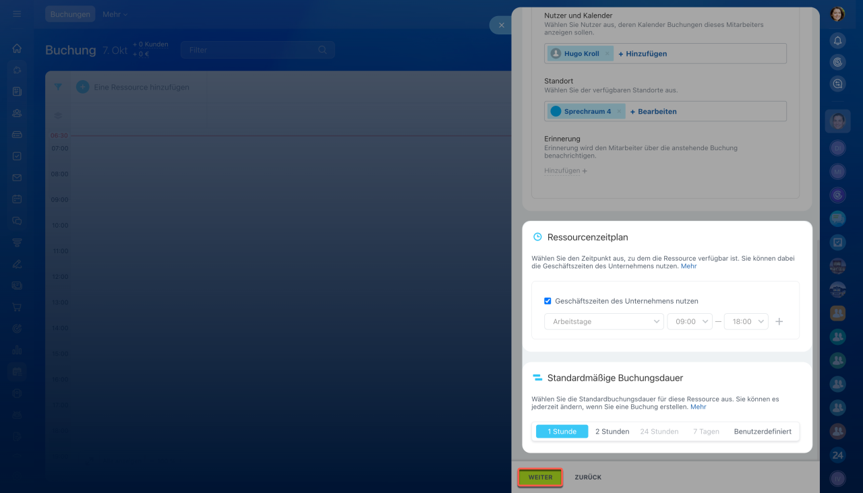Toggle Geschäftszeiten des Unternehmens nutzen checkbox
This screenshot has height=493, width=863.
[x=547, y=301]
